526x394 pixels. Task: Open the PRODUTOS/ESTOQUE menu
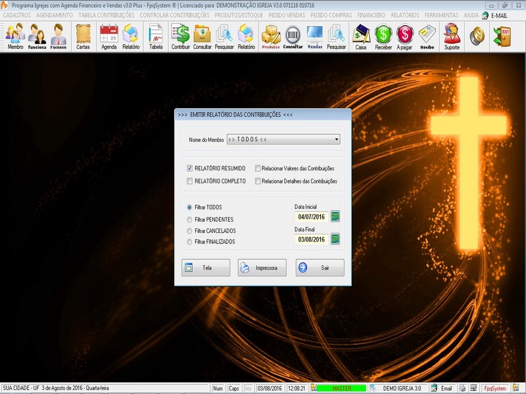[x=239, y=15]
